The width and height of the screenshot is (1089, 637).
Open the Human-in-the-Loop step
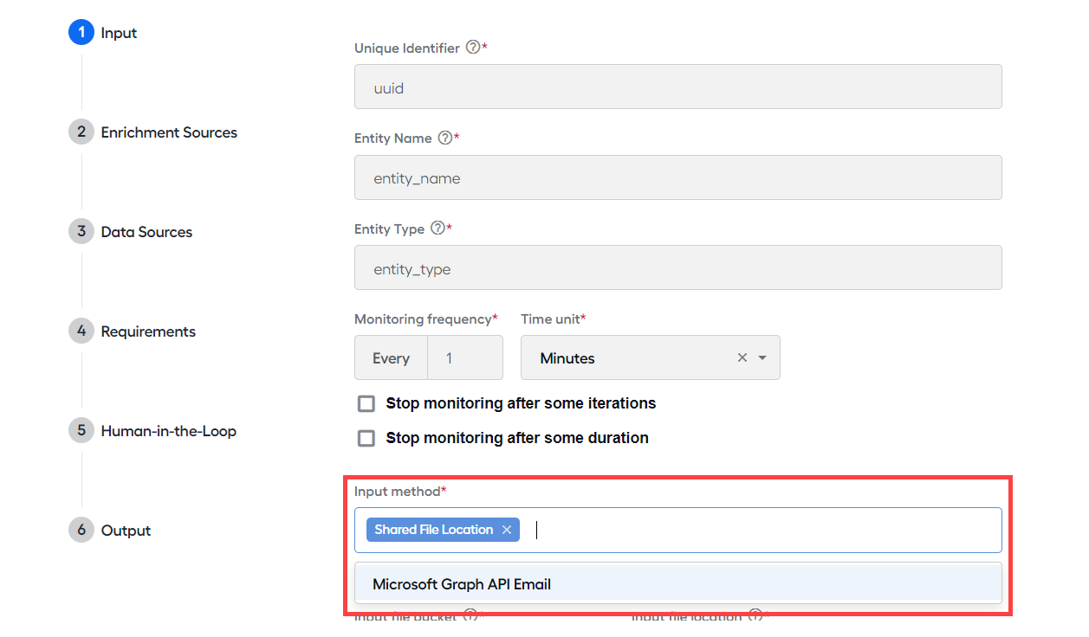pyautogui.click(x=169, y=431)
